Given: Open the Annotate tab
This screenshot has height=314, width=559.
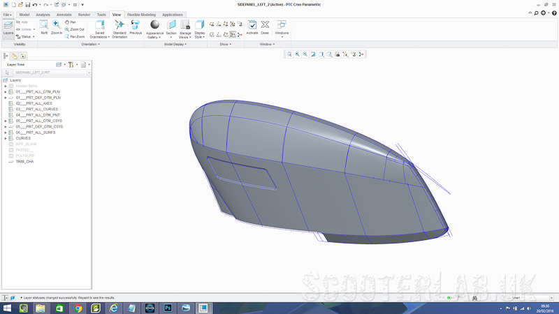Looking at the screenshot, I should pos(64,15).
